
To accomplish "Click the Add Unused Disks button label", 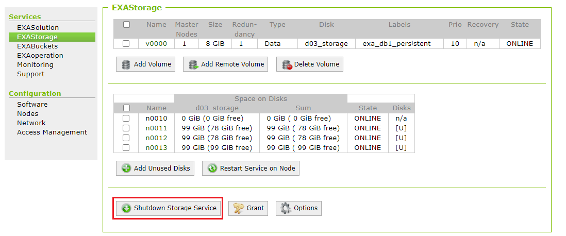I will [162, 168].
